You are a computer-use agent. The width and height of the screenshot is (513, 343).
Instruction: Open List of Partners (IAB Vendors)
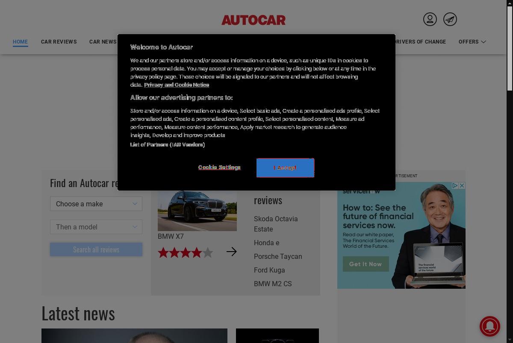pos(168,145)
